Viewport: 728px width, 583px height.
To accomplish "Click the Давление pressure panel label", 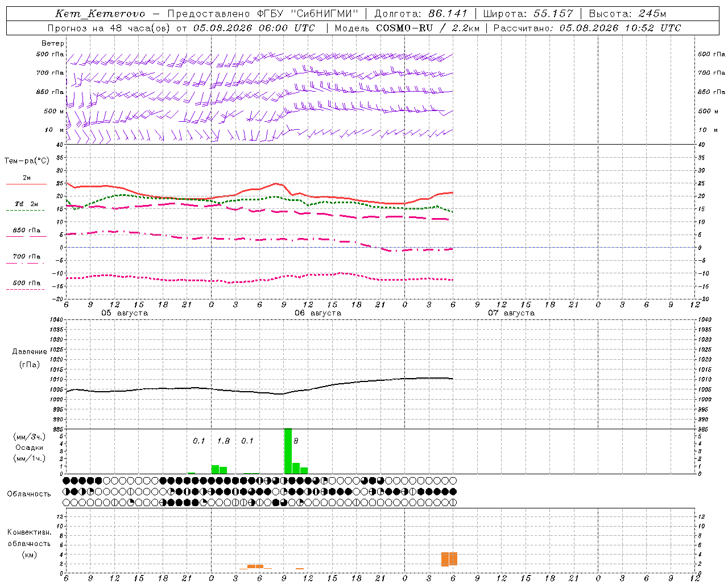I will point(26,352).
